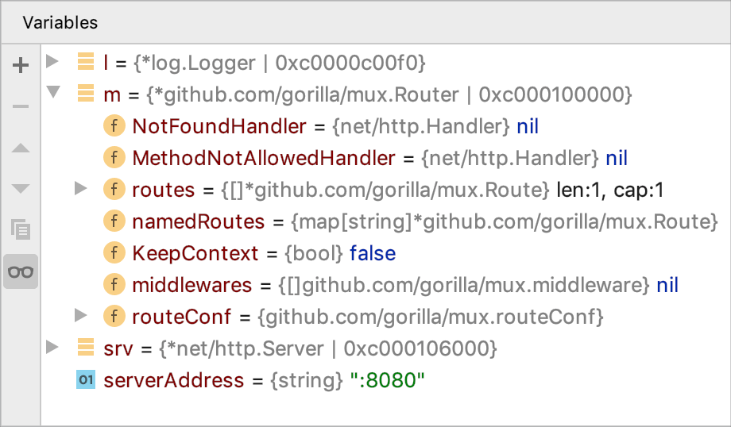Click the Variables panel title
731x427 pixels.
60,22
